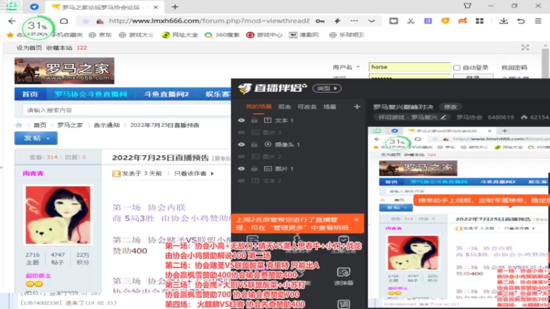This screenshot has height=309, width=550.
Task: Click the favorites star icon in bookmarks bar
Action: [10, 35]
